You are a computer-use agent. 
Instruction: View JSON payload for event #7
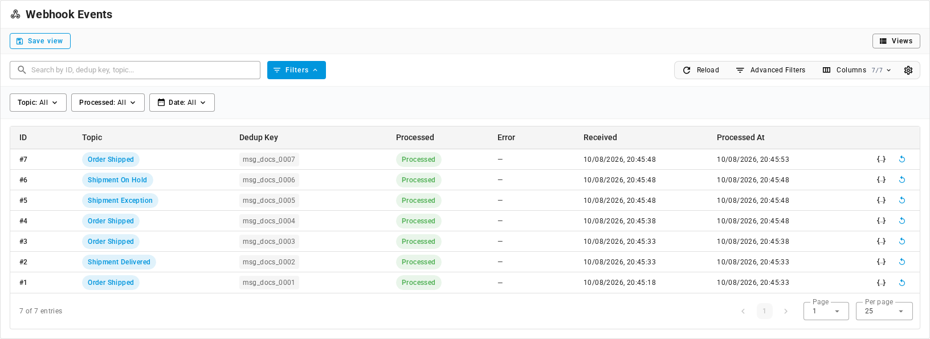coord(881,160)
